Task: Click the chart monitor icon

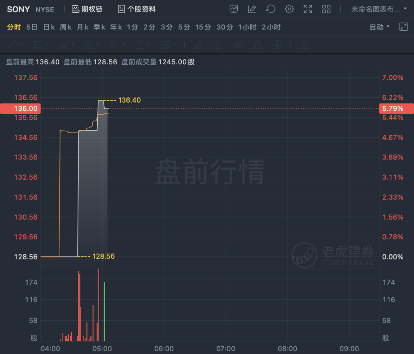Action: pyautogui.click(x=234, y=9)
